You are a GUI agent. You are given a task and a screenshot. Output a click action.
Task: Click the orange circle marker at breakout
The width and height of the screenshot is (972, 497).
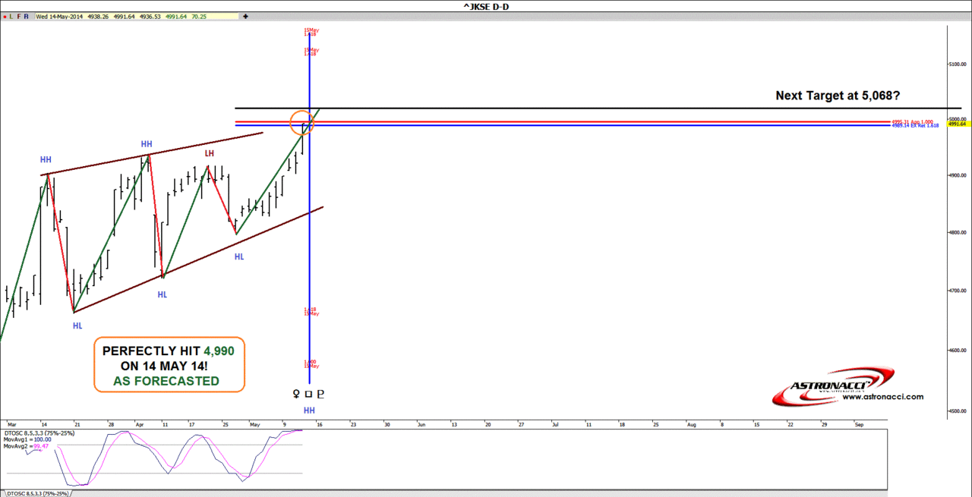click(301, 122)
